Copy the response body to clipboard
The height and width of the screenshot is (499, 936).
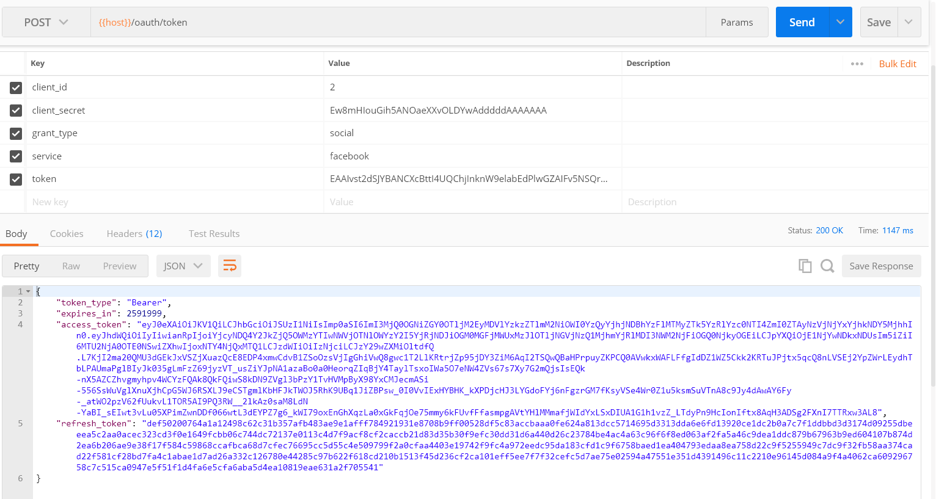click(805, 266)
